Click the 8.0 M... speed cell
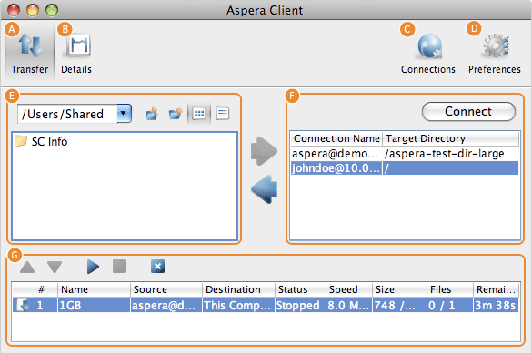 click(349, 305)
